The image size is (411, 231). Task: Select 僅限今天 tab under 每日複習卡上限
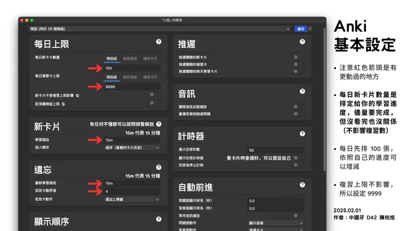click(x=150, y=77)
